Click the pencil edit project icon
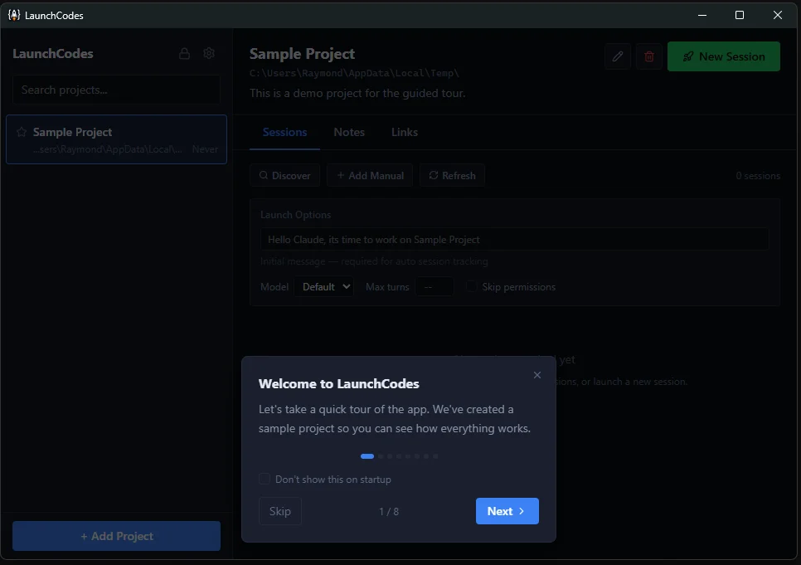 tap(617, 56)
